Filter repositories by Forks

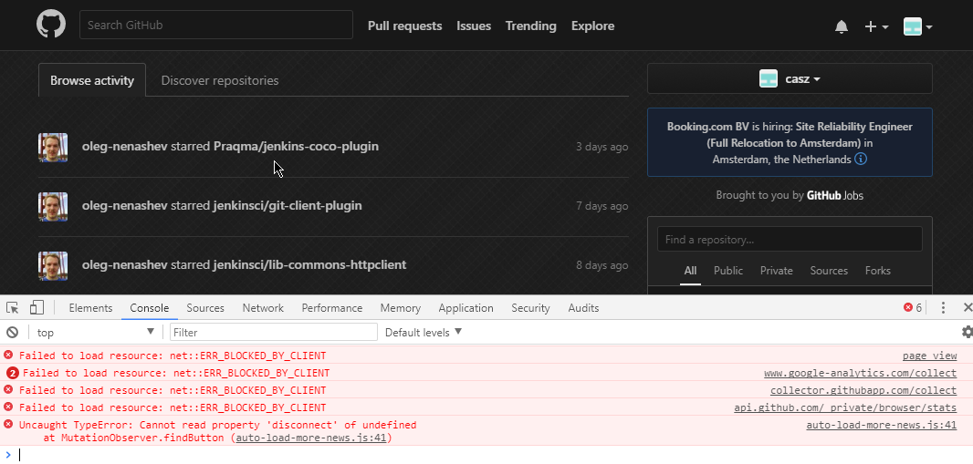pyautogui.click(x=878, y=271)
